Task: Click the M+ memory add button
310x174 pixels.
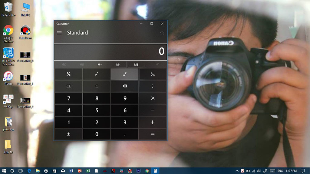Action: point(100,64)
